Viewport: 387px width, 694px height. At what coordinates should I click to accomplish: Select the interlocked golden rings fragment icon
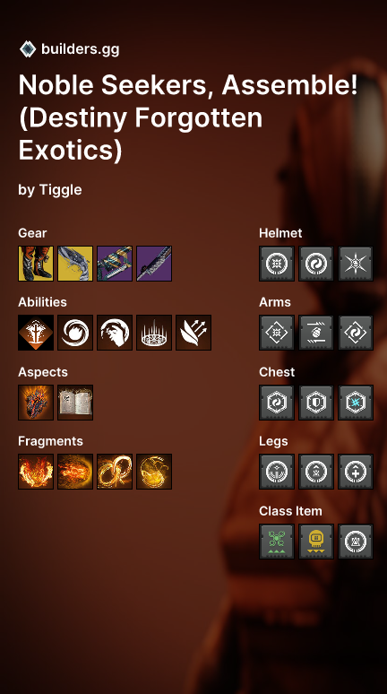click(115, 472)
